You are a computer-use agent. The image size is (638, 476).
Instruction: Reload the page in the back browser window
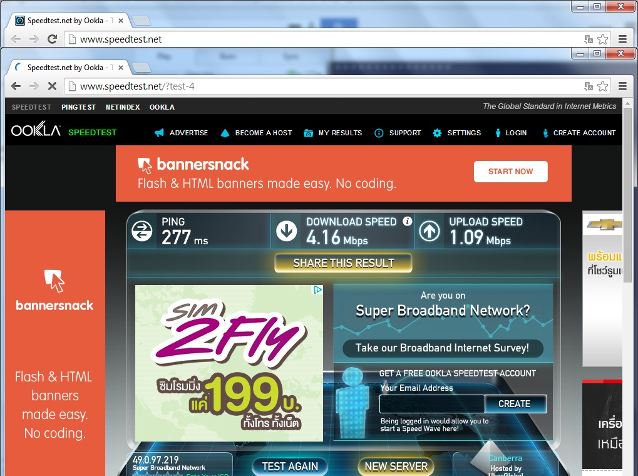coord(52,39)
